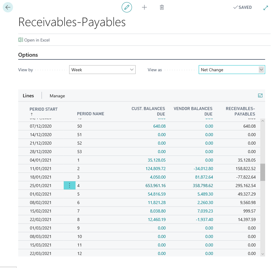
Task: Open vendor balance -34,012.80 link
Action: coord(203,169)
